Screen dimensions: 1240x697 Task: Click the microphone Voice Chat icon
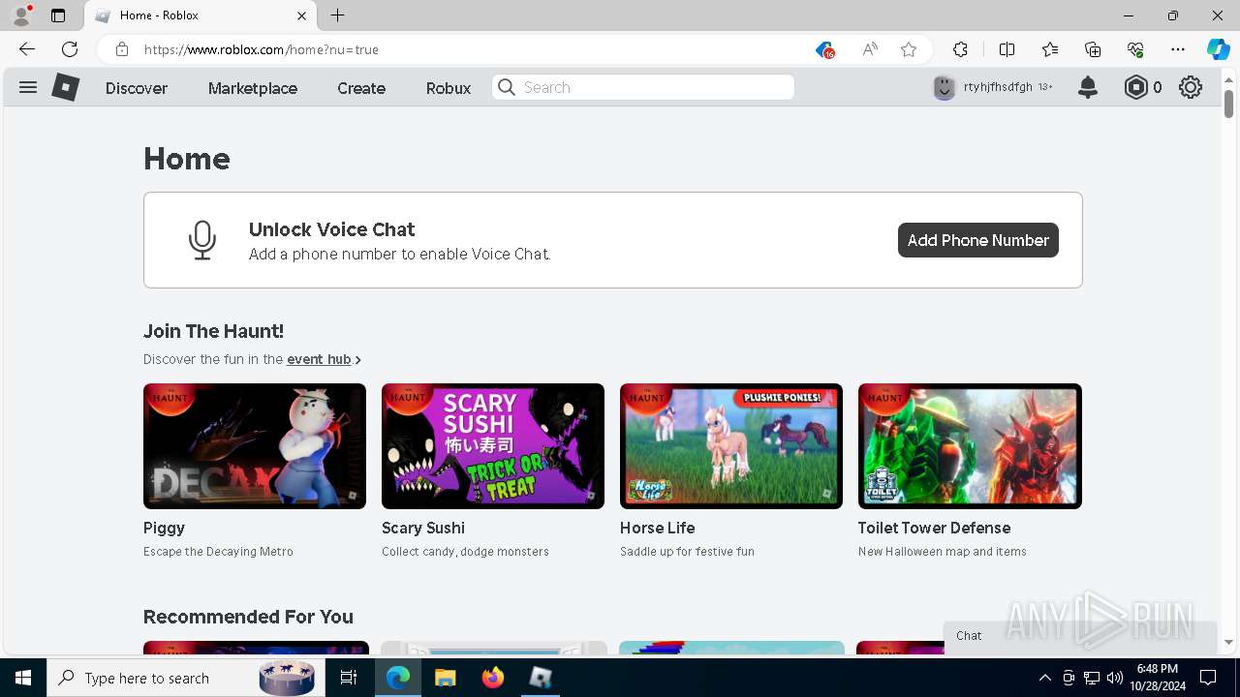point(202,240)
